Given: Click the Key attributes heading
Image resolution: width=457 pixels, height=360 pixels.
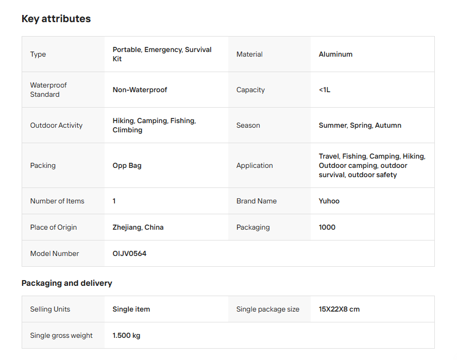Looking at the screenshot, I should pyautogui.click(x=56, y=19).
